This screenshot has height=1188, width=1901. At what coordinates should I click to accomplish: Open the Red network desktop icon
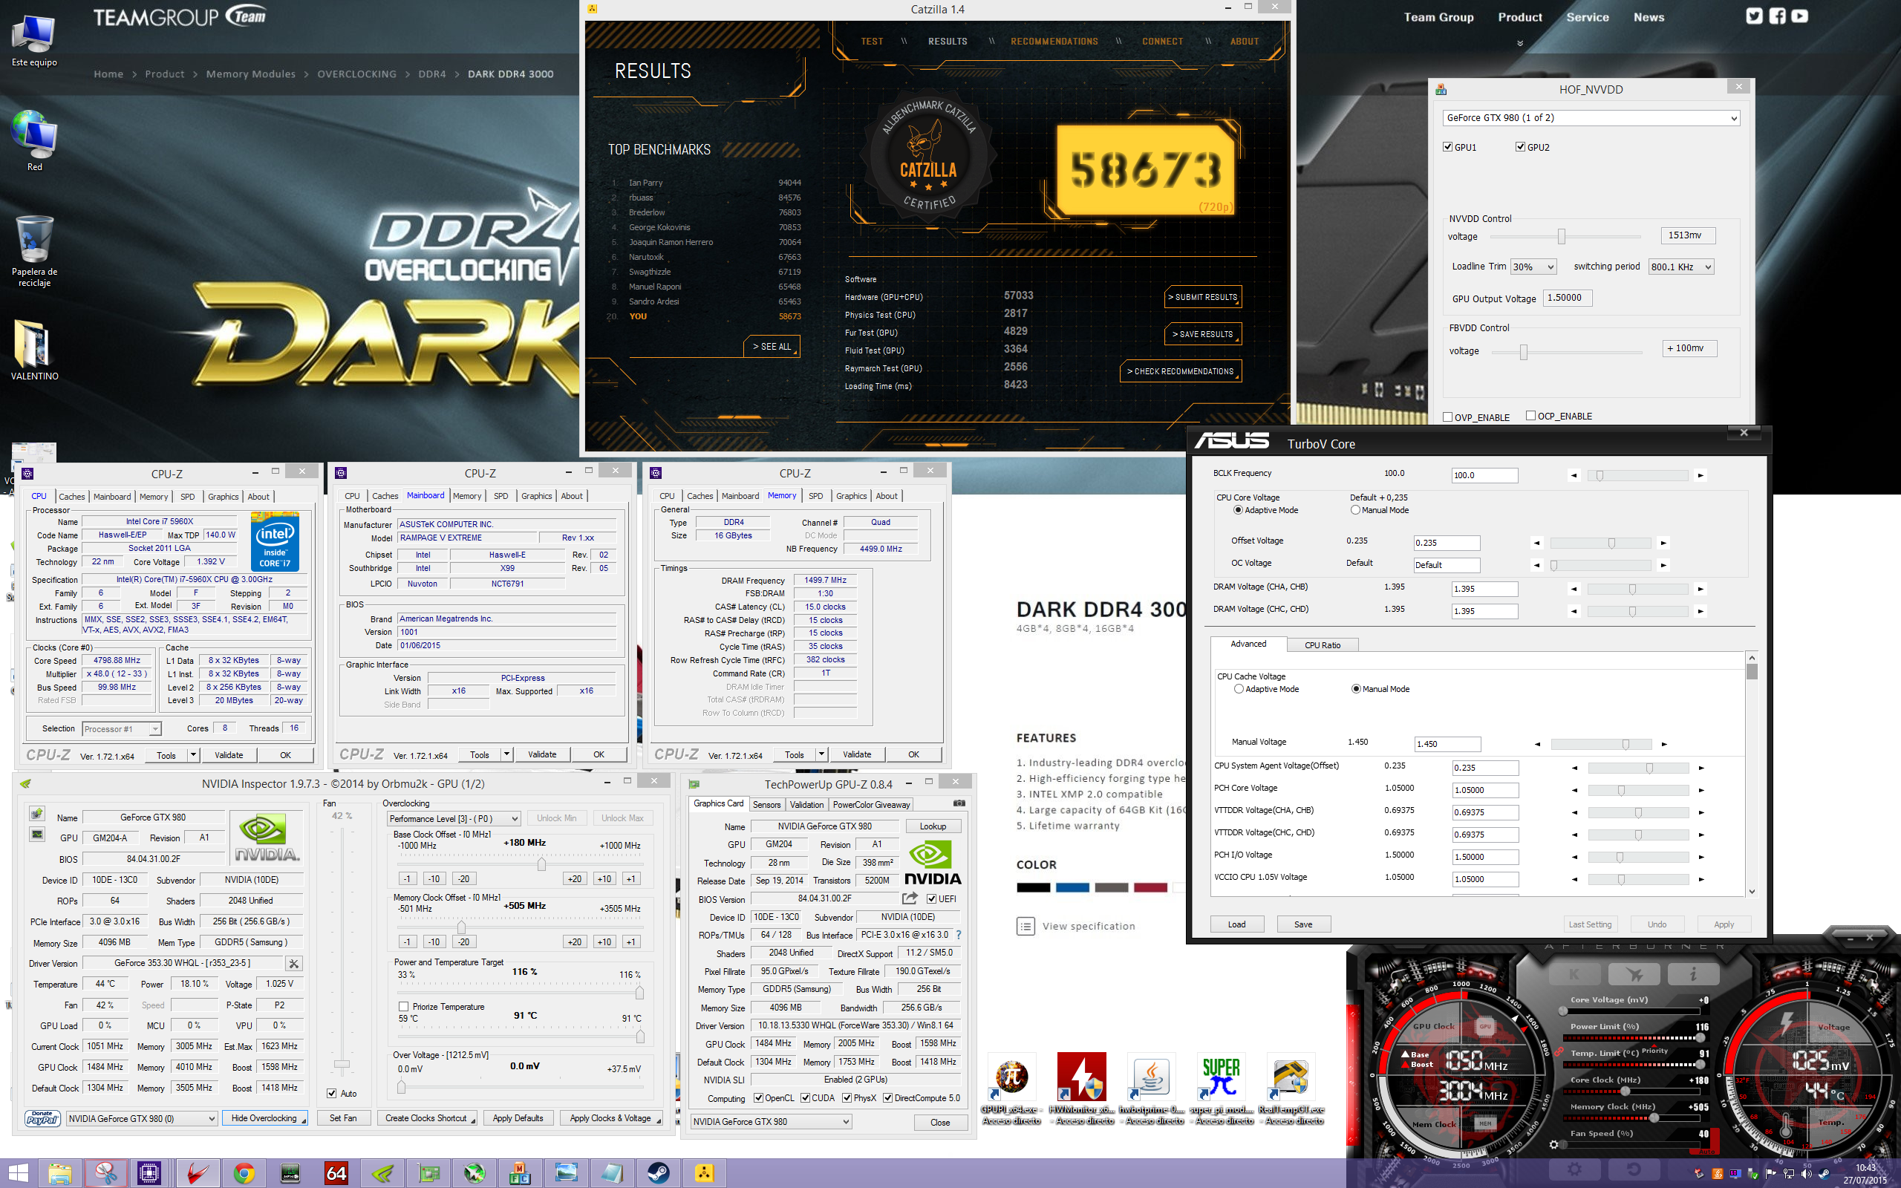click(x=35, y=141)
